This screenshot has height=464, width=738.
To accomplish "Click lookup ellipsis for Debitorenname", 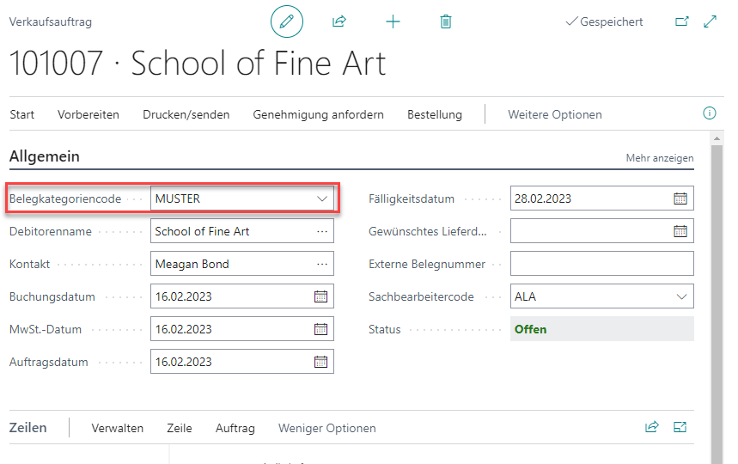I will pyautogui.click(x=322, y=231).
